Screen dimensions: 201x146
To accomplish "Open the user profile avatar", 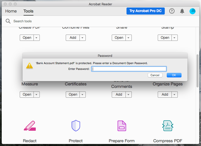I will (x=192, y=11).
